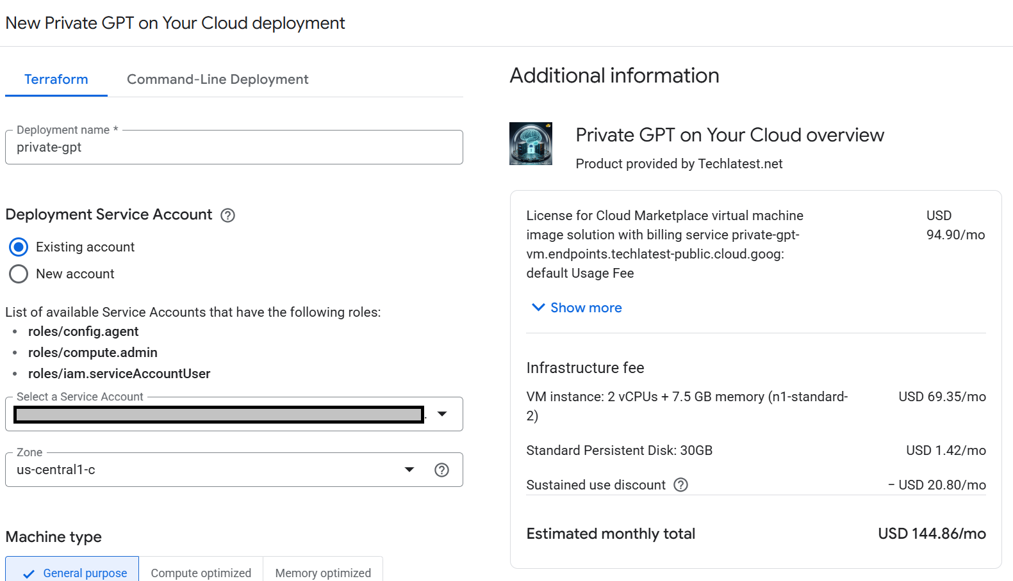Click the Show more chevron icon
The width and height of the screenshot is (1013, 581).
click(x=538, y=308)
